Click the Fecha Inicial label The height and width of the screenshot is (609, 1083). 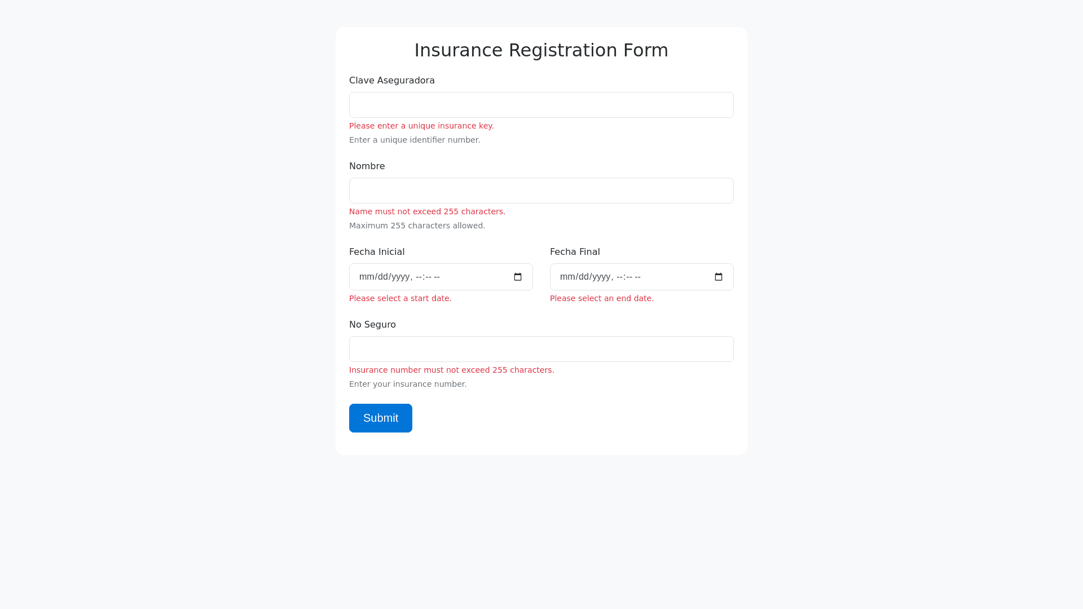point(377,252)
